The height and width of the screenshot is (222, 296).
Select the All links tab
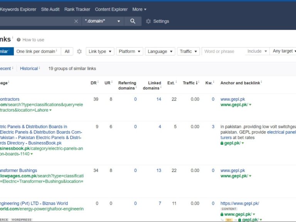point(67,51)
